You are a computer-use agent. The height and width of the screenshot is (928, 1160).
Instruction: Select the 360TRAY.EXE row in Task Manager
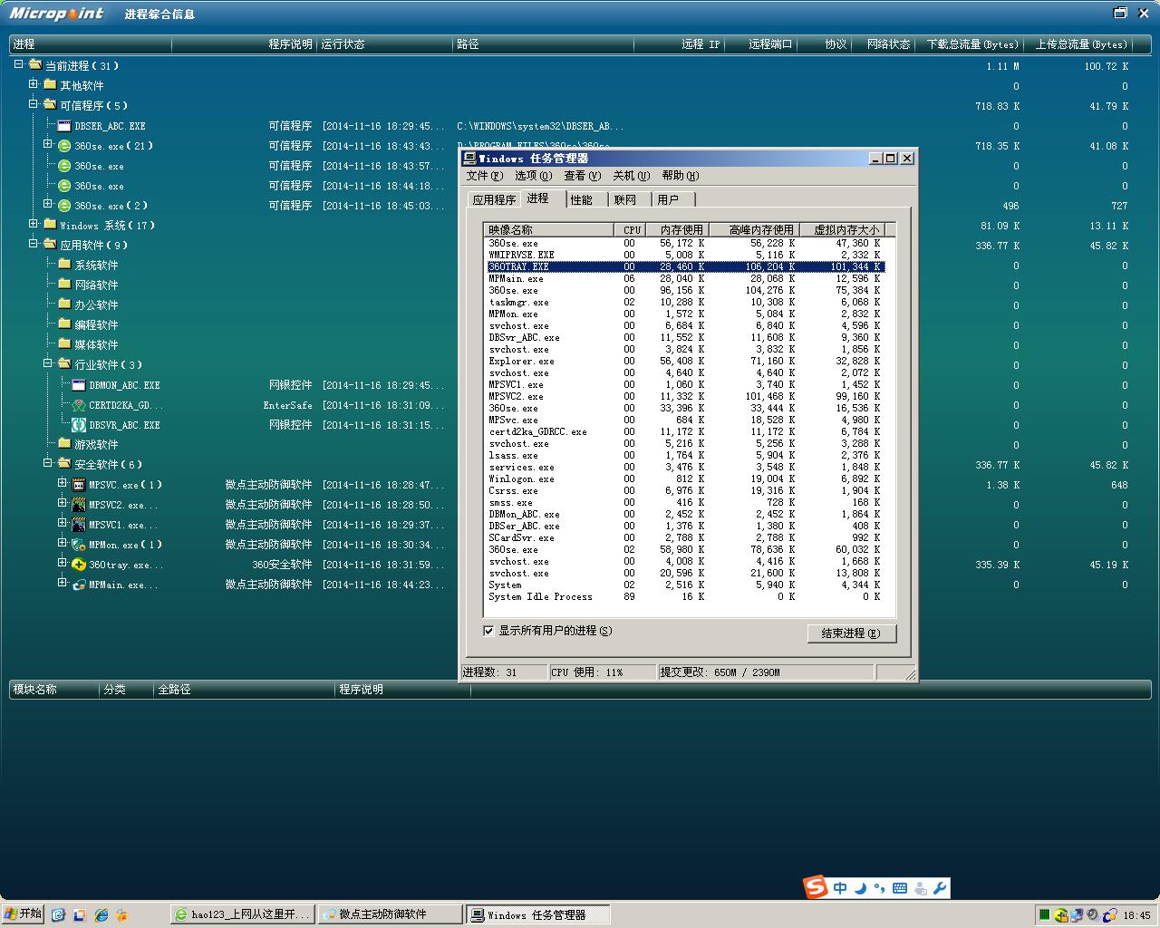pyautogui.click(x=684, y=266)
